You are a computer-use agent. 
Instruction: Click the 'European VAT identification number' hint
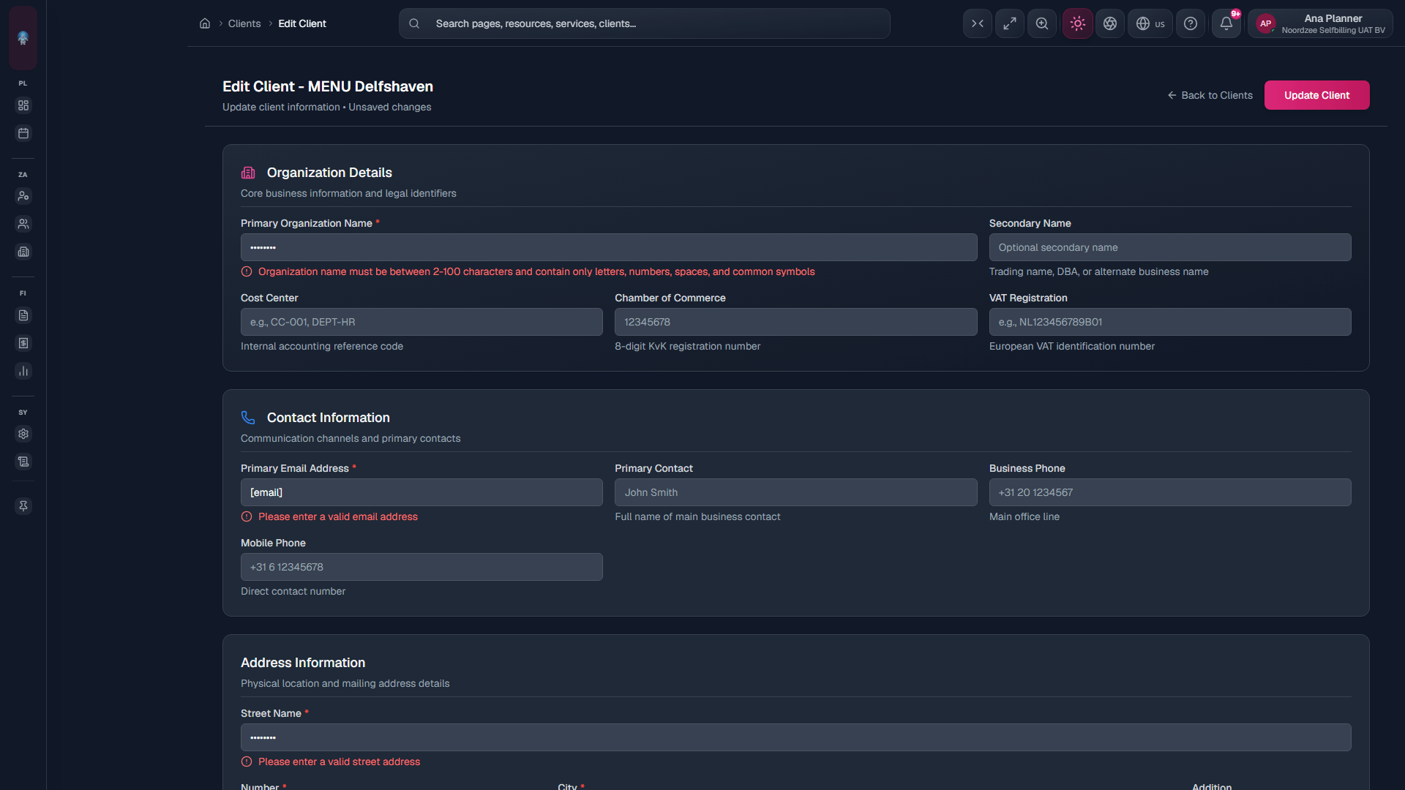click(1072, 346)
